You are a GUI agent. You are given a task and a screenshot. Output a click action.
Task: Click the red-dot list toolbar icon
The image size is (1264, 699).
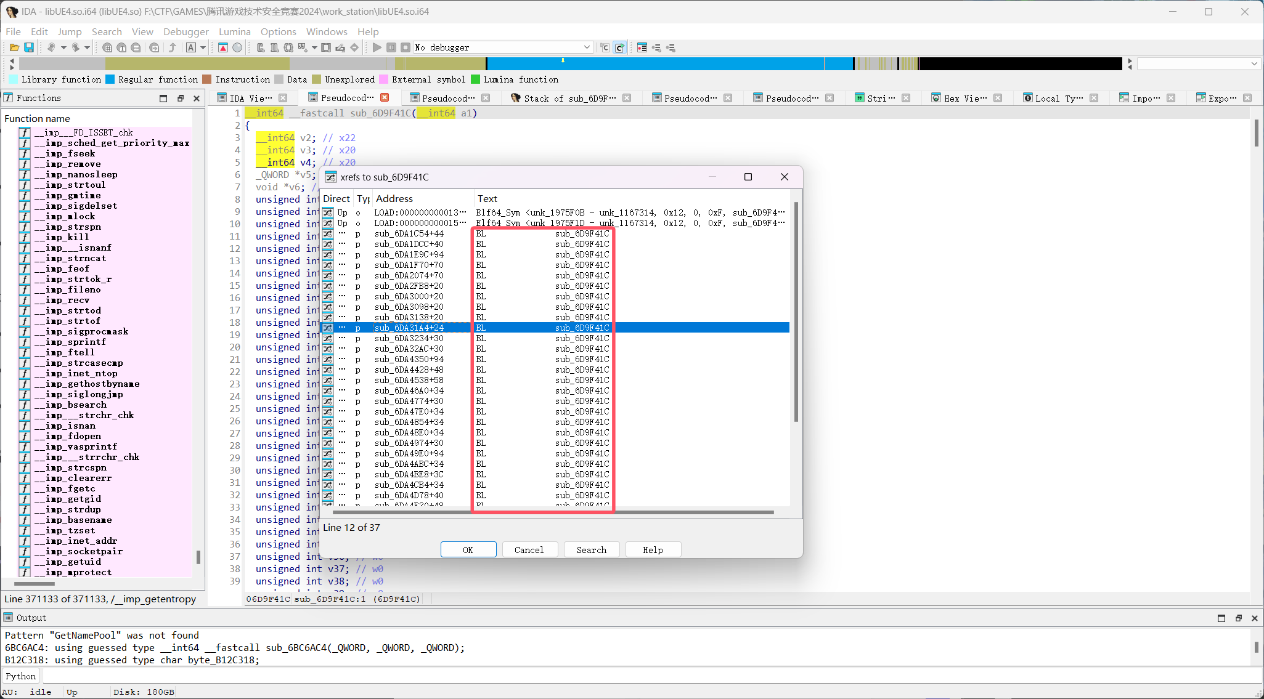(642, 47)
